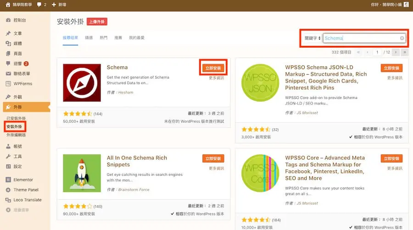Open 鵠學院教學 site name in admin bar
Screen dimensions: 413x230
[x=22, y=5]
